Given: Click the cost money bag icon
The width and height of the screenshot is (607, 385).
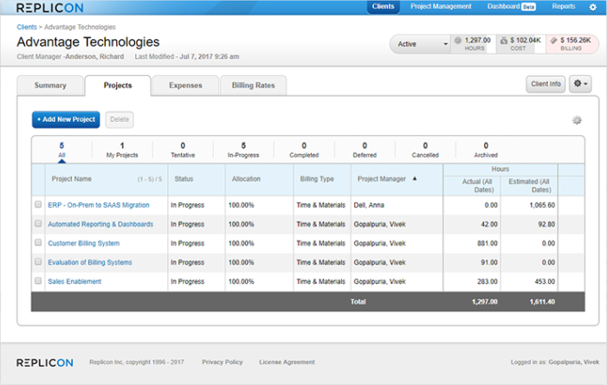Looking at the screenshot, I should pos(504,41).
